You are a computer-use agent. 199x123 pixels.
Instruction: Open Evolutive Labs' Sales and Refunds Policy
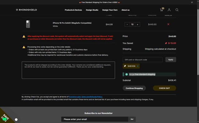point(86,97)
